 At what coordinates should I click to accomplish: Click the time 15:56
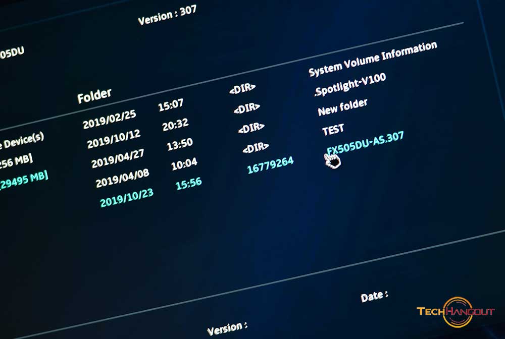click(x=189, y=183)
